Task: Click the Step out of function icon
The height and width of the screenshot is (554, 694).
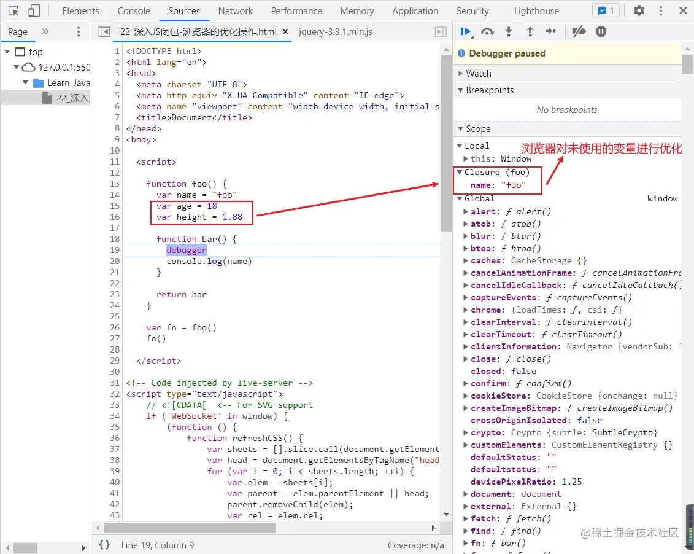Action: coord(530,31)
